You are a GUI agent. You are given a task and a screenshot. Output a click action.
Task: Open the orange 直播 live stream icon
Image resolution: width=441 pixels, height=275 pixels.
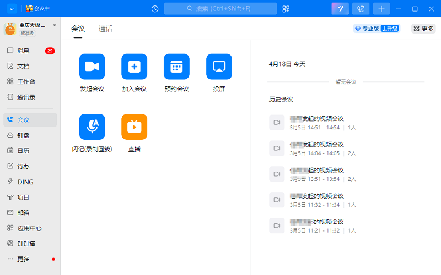tap(134, 127)
